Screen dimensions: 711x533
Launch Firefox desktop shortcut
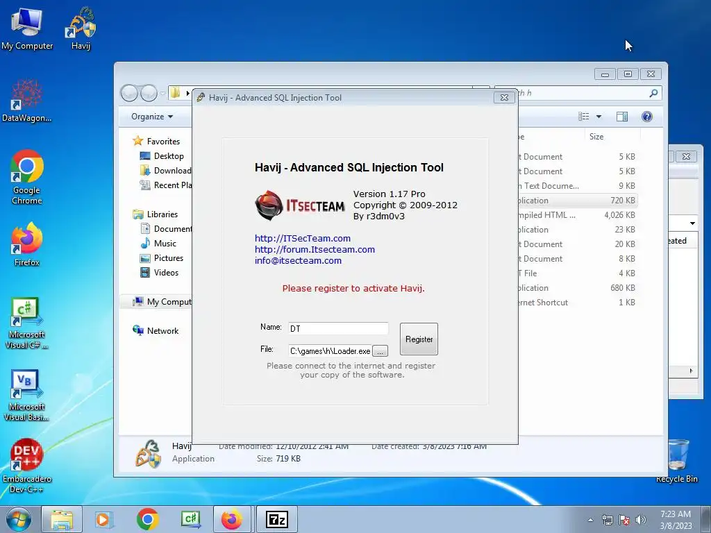[27, 244]
